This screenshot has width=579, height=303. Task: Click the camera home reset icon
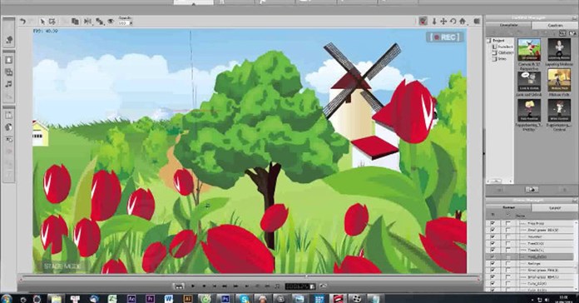(x=463, y=21)
